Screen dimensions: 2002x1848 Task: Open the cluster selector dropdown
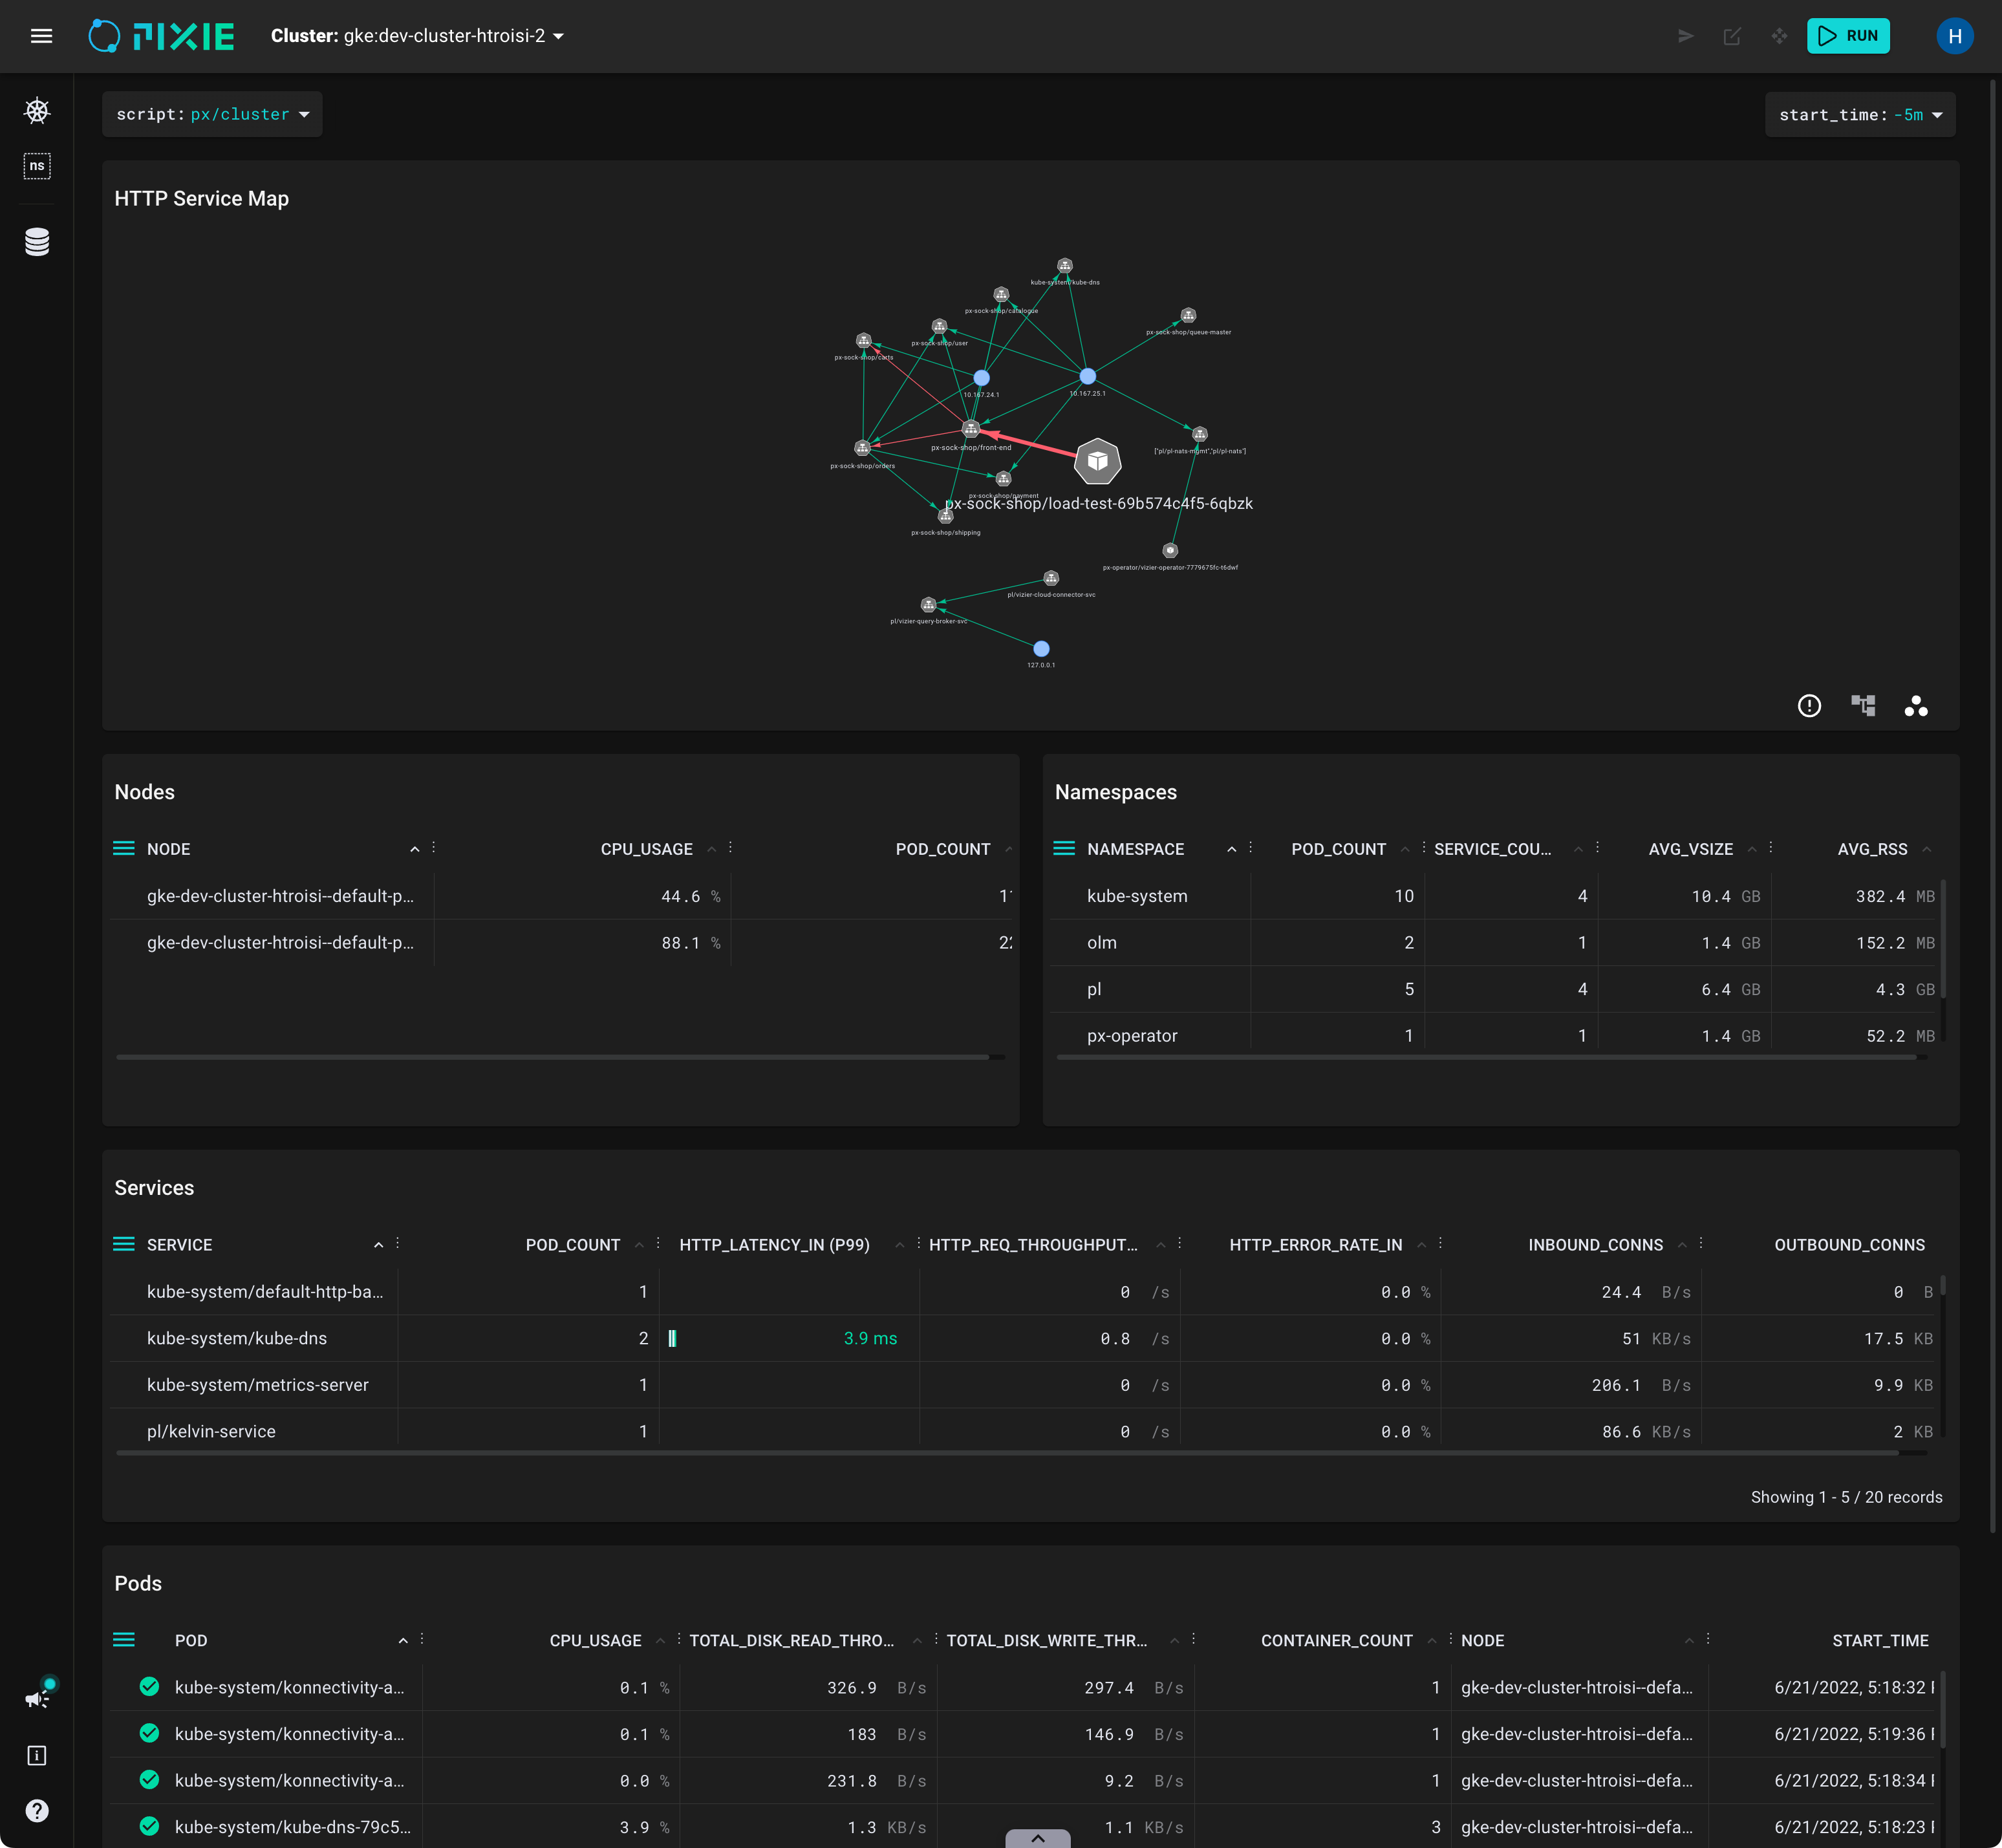point(417,36)
